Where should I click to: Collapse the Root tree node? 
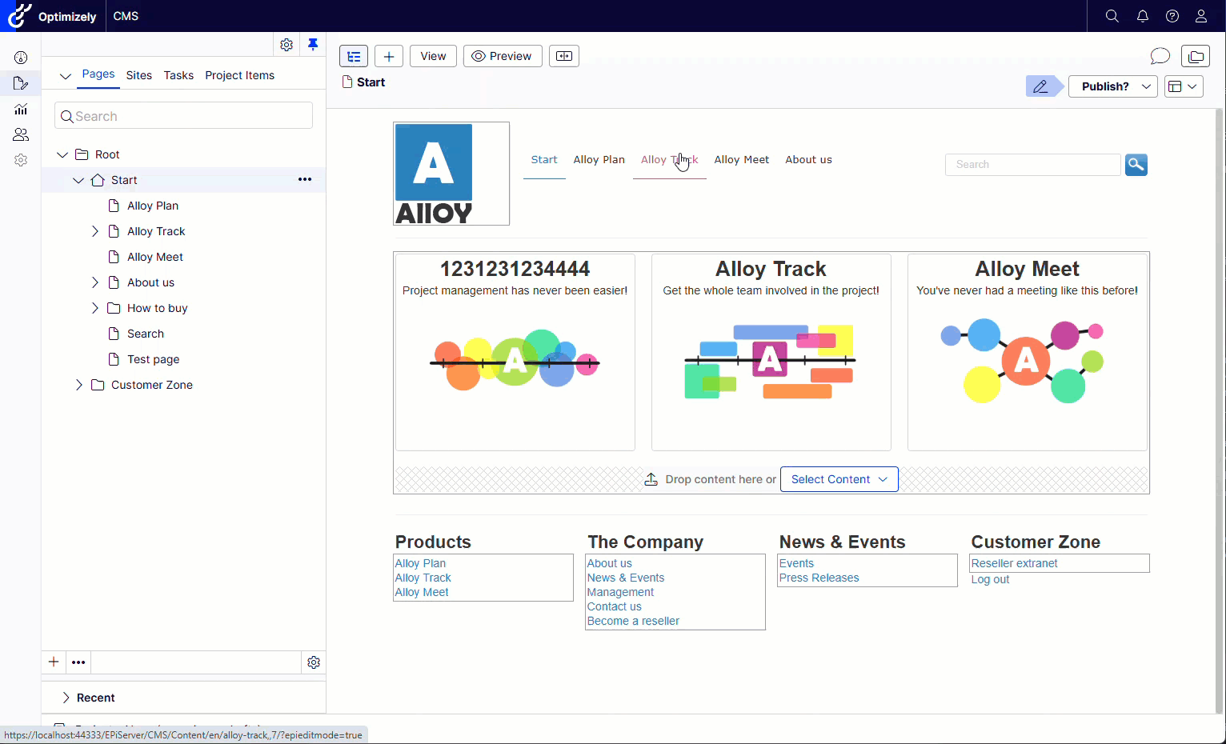coord(62,154)
